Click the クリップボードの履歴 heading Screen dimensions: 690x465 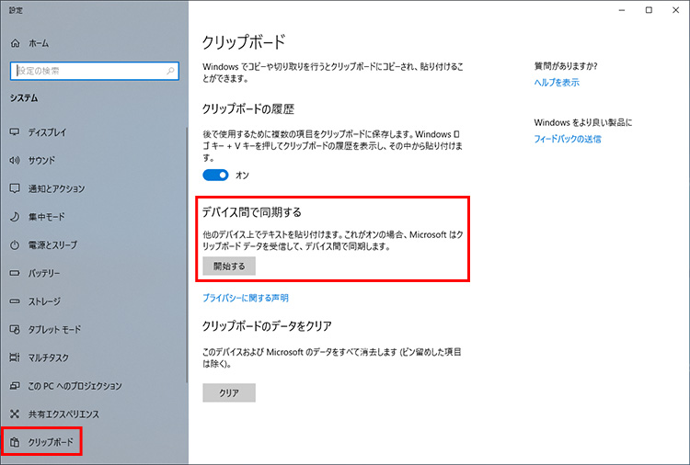(x=248, y=109)
